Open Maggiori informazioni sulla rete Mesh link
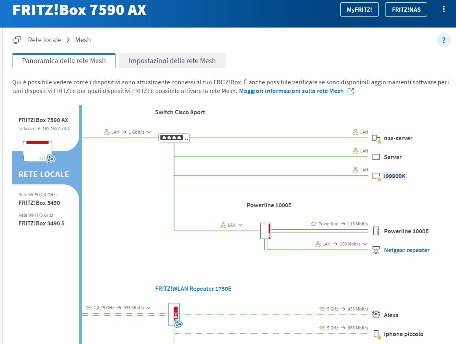Viewport: 456px width, 344px height. tap(291, 91)
